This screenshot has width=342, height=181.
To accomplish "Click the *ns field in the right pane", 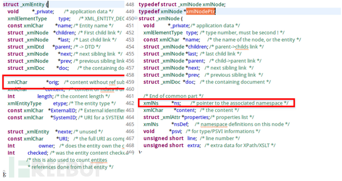I will pyautogui.click(x=176, y=103).
